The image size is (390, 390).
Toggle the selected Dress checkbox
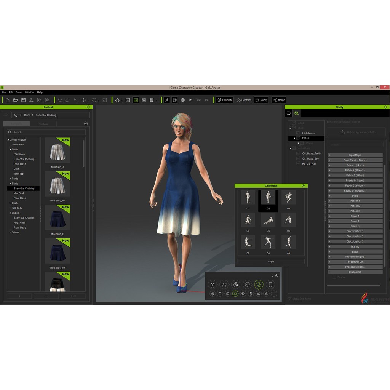pyautogui.click(x=298, y=138)
